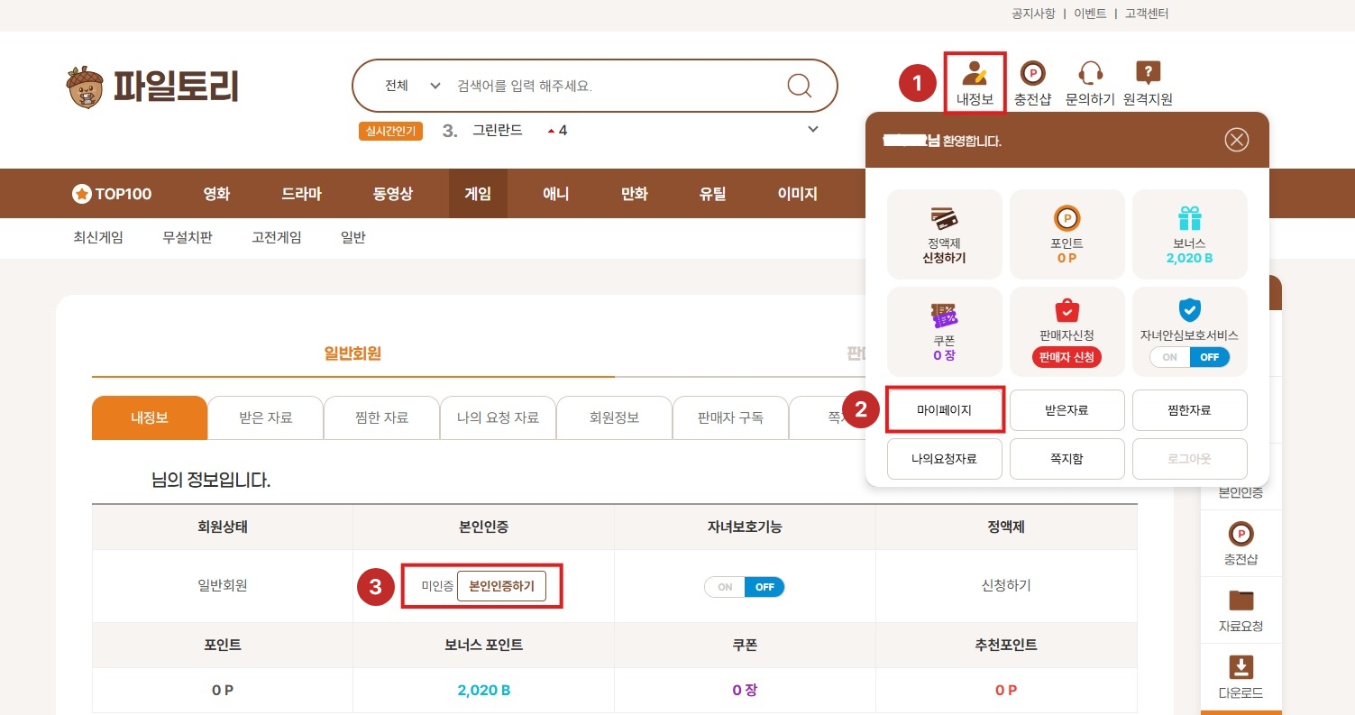1355x715 pixels.
Task: Click the 2,020 B bonus point value
Action: [484, 691]
